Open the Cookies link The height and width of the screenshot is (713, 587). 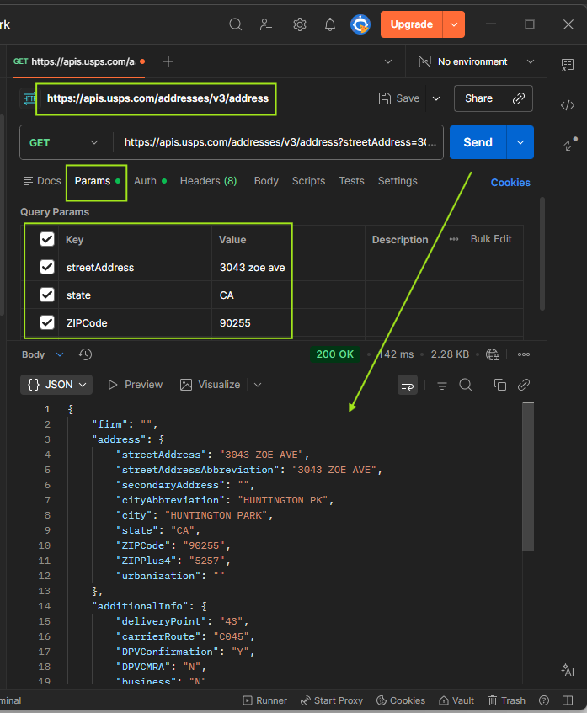click(510, 183)
